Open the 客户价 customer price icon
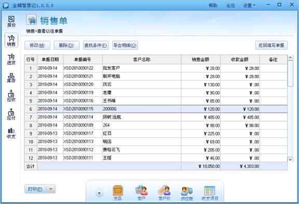The image size is (299, 204). click(164, 193)
